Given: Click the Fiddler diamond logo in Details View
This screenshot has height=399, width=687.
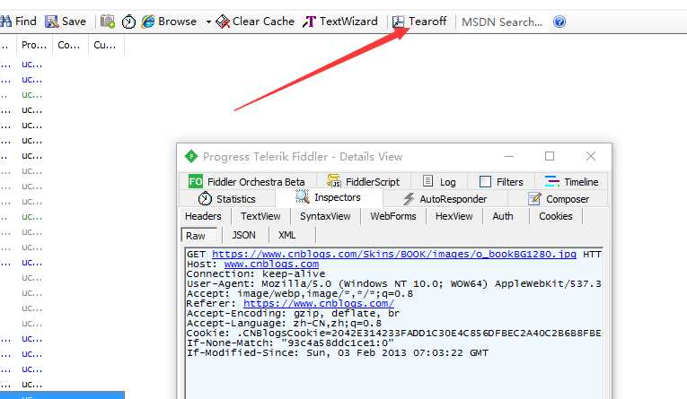Looking at the screenshot, I should (x=191, y=156).
